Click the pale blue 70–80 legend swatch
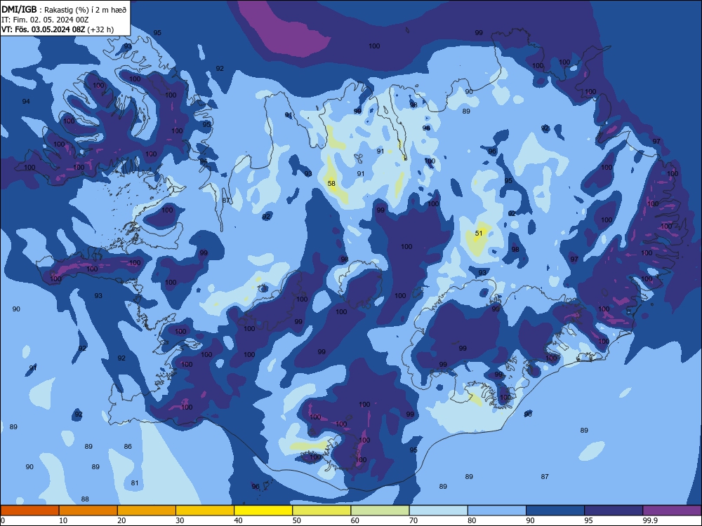The height and width of the screenshot is (526, 702). click(439, 511)
